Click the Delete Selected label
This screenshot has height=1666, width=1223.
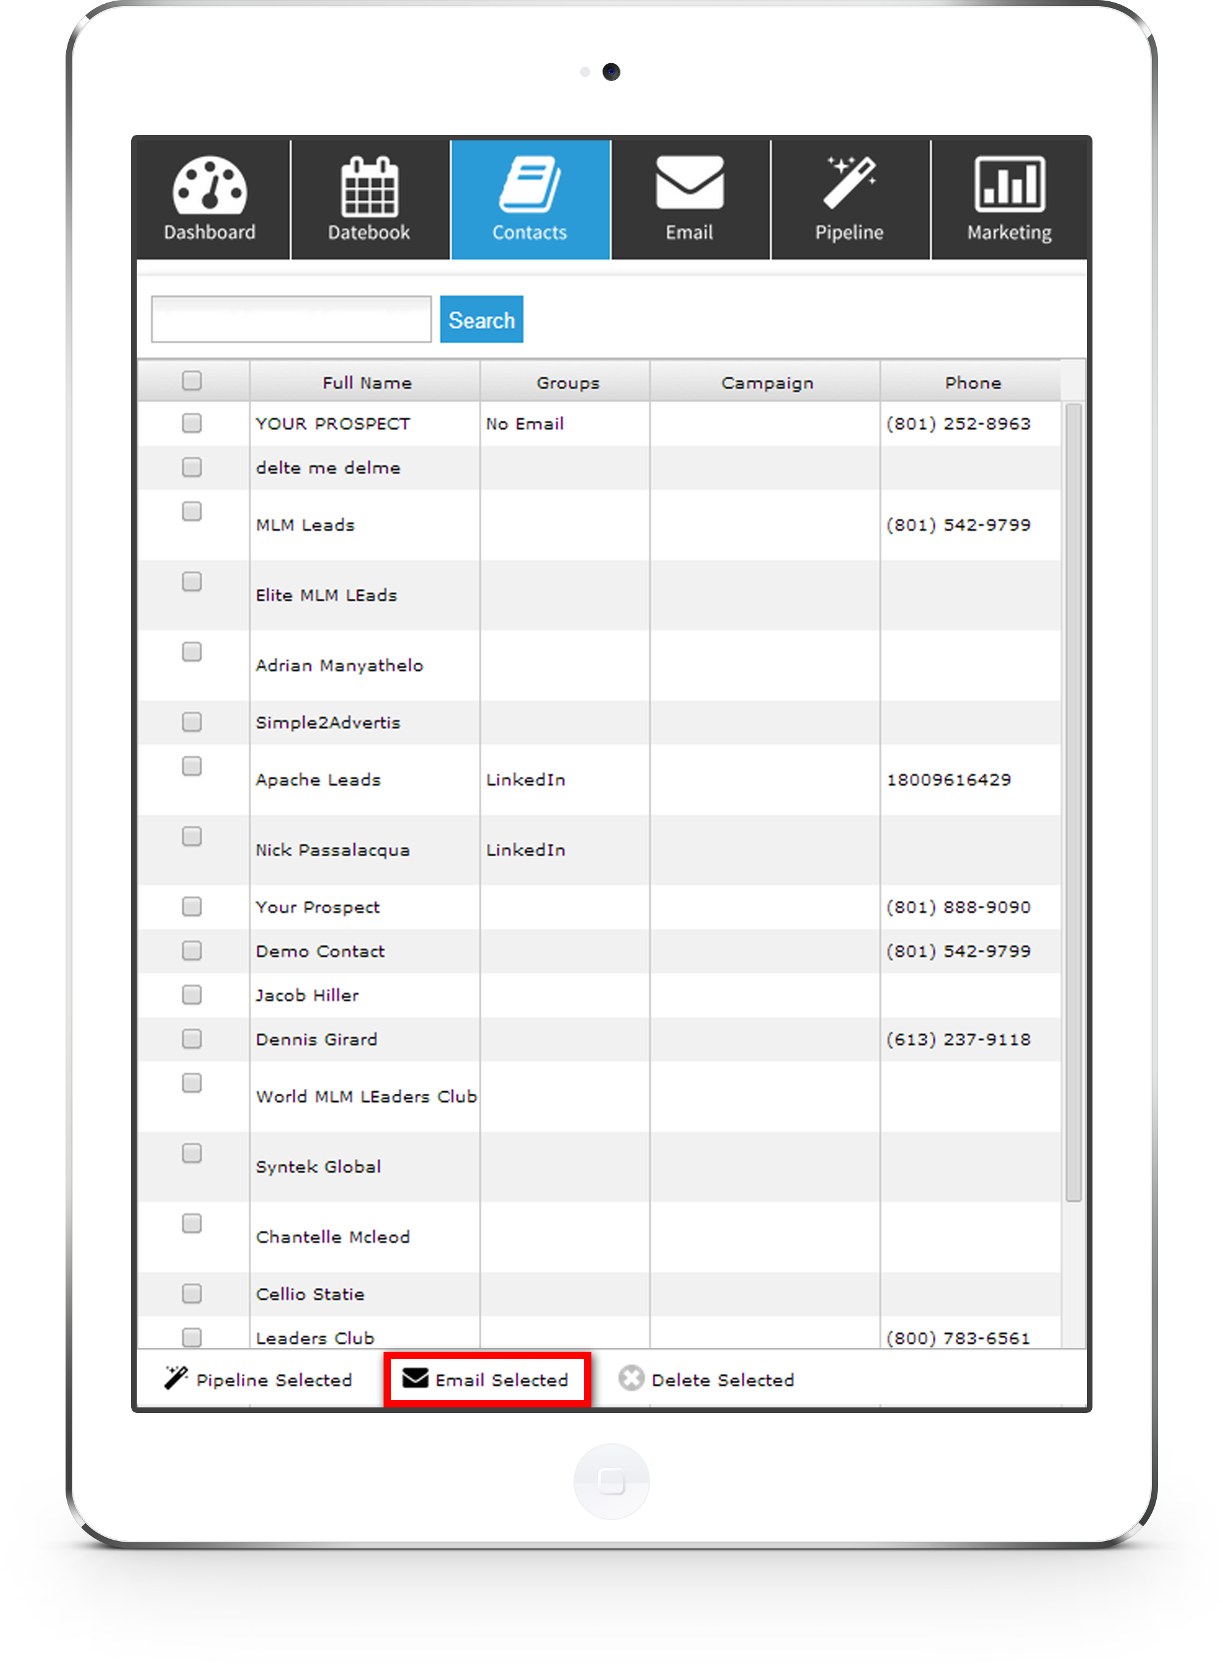723,1380
